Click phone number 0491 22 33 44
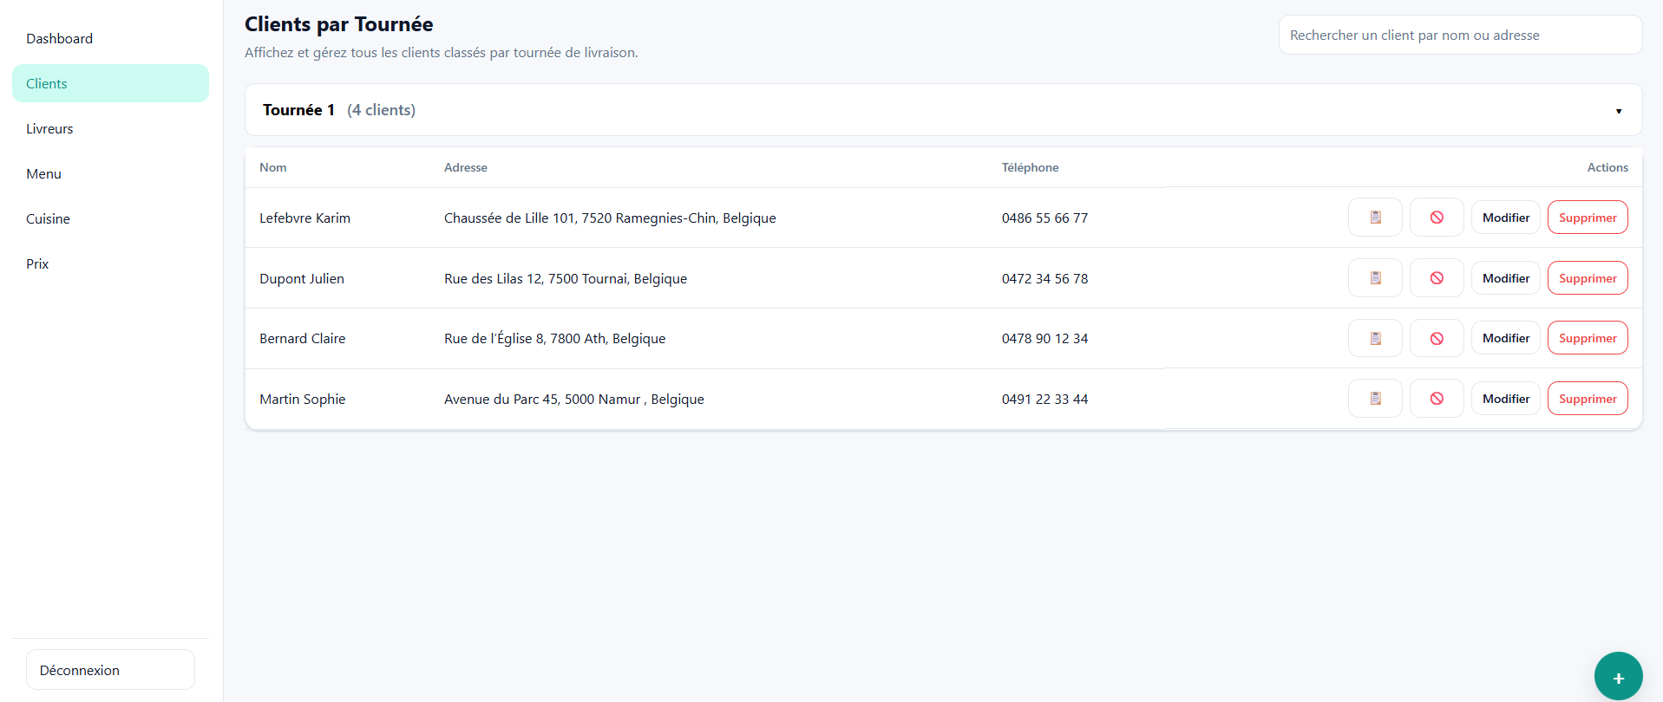This screenshot has width=1663, height=702. [1044, 399]
